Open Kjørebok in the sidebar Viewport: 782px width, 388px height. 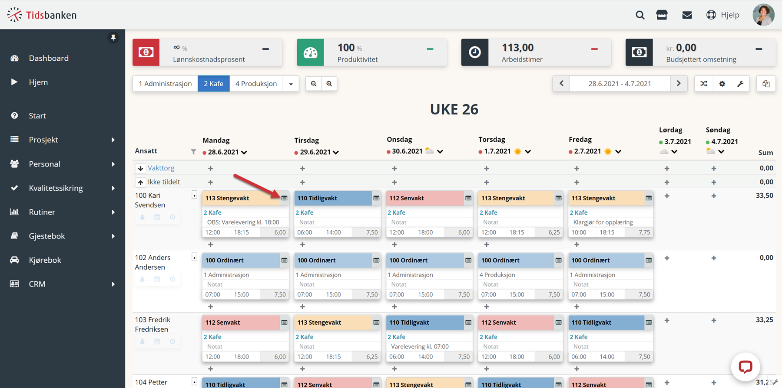[45, 260]
